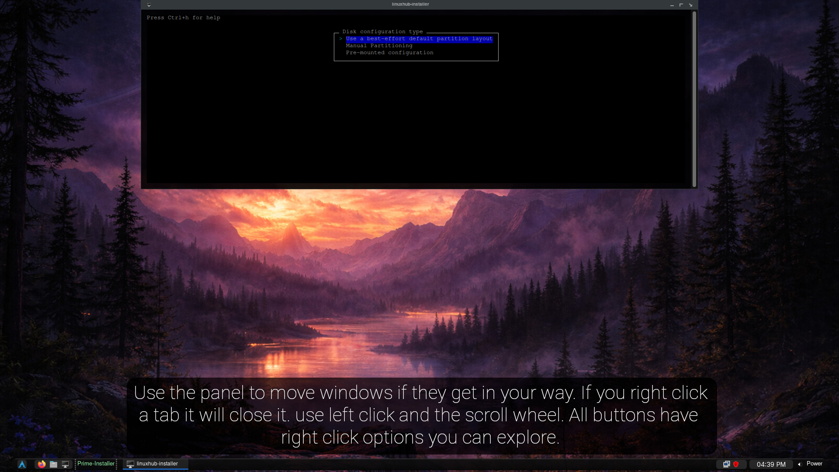Launch Firefox from the panel

pyautogui.click(x=42, y=464)
